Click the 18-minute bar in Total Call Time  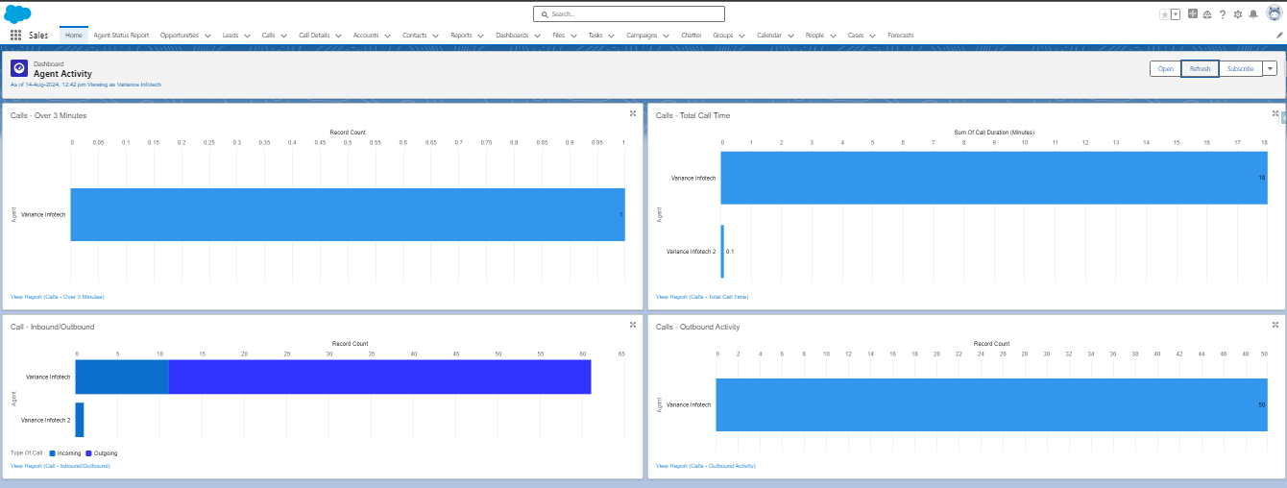point(994,178)
